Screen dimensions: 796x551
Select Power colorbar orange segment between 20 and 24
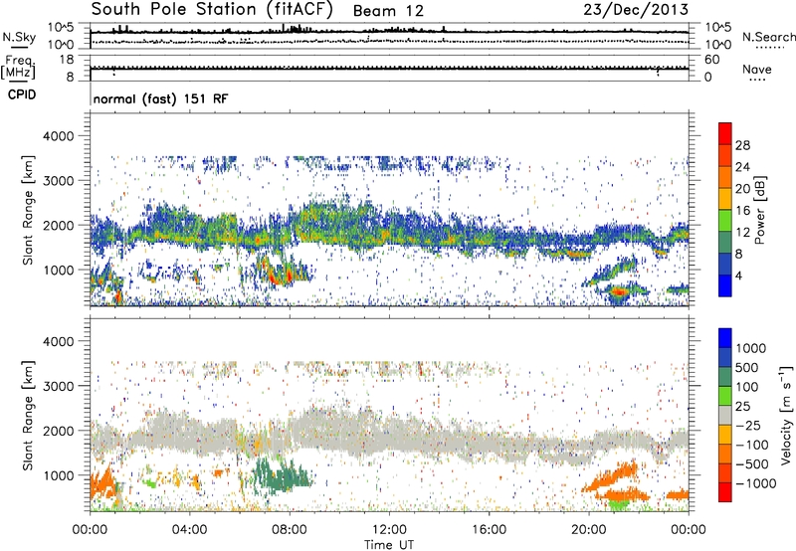point(725,177)
